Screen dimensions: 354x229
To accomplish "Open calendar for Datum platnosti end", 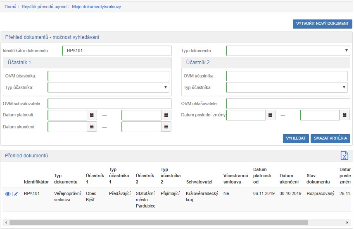I will click(166, 115).
